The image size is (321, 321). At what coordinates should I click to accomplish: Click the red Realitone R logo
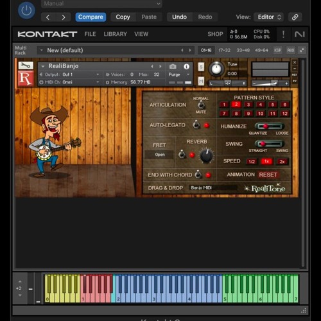(26, 78)
